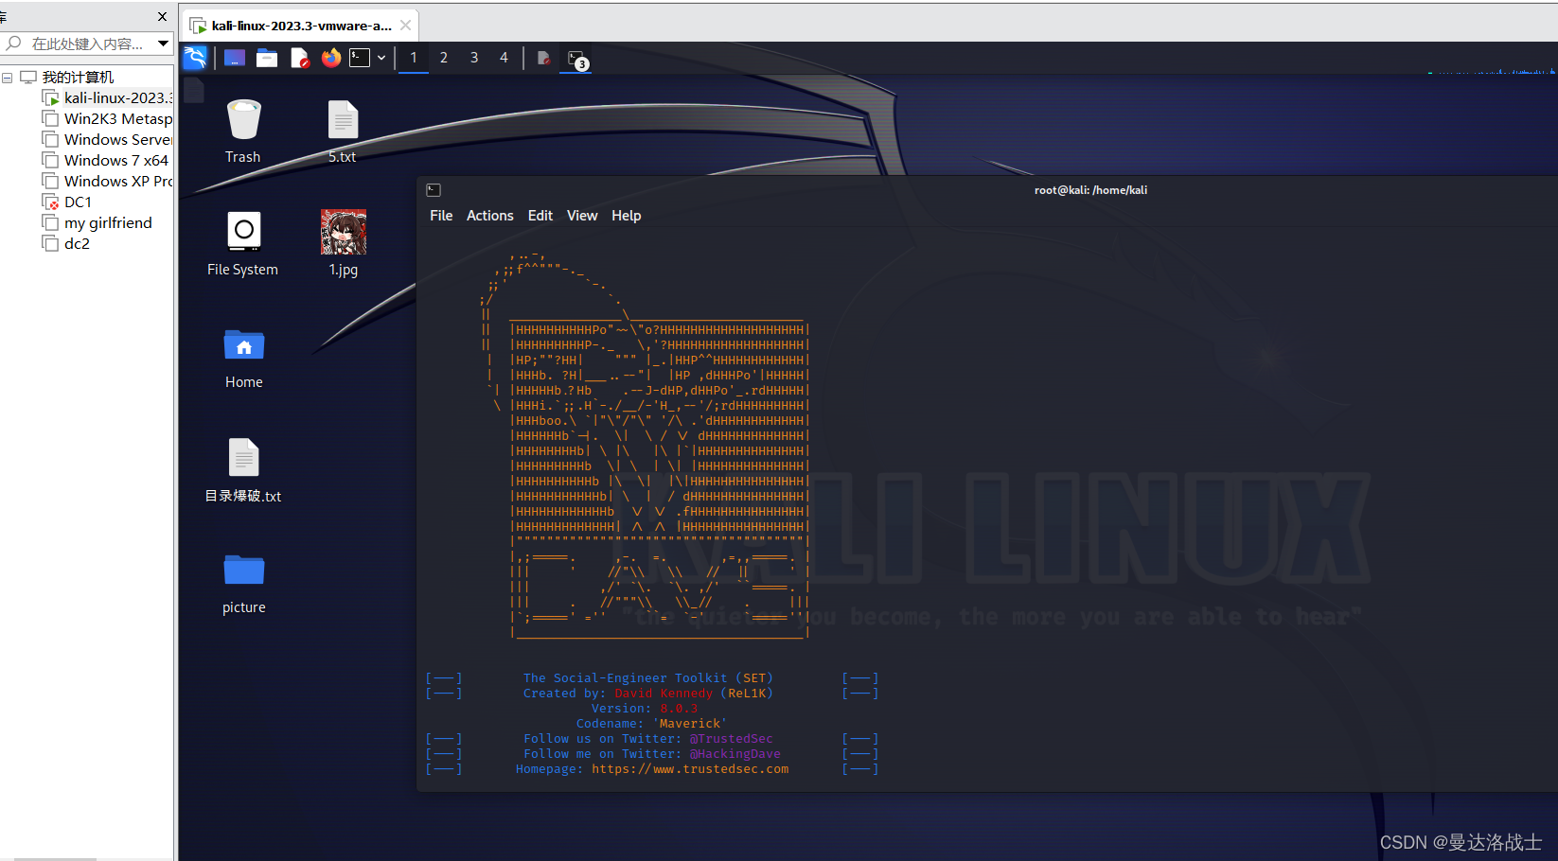Viewport: 1558px width, 861px height.
Task: Open the File System desktop icon
Action: (243, 243)
